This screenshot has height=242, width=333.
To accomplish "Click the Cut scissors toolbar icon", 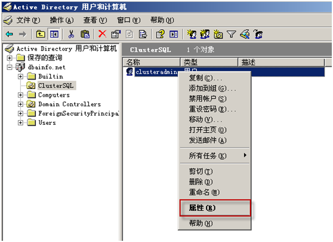I will pos(72,34).
